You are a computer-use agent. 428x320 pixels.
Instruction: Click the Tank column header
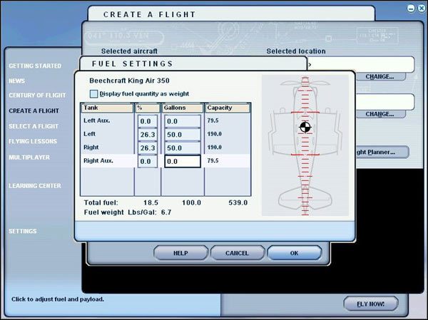[x=107, y=108]
